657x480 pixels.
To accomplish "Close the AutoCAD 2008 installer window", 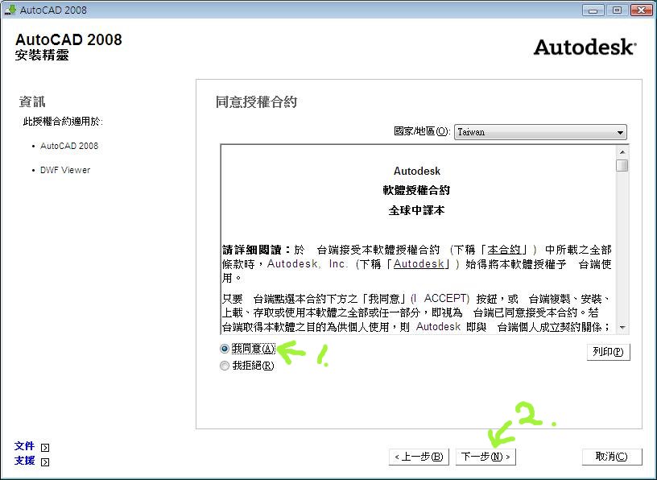I will pos(641,10).
